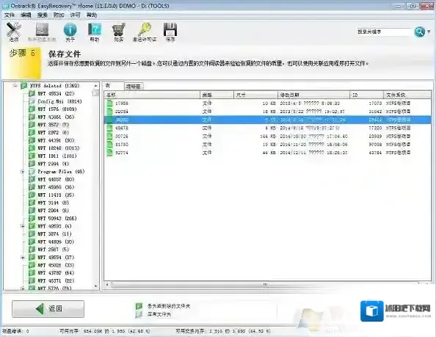Select MFT 1576 (8189) folder
The width and height of the screenshot is (436, 337).
click(57, 109)
